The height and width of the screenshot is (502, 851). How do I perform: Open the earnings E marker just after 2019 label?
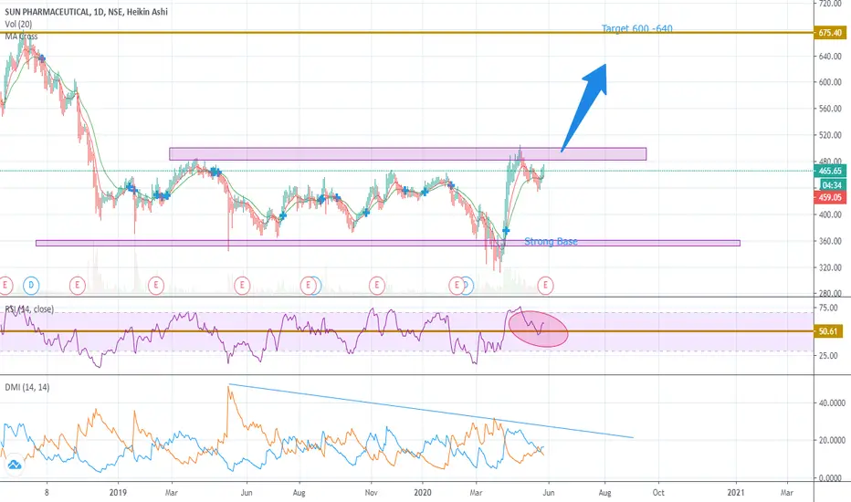[x=156, y=285]
